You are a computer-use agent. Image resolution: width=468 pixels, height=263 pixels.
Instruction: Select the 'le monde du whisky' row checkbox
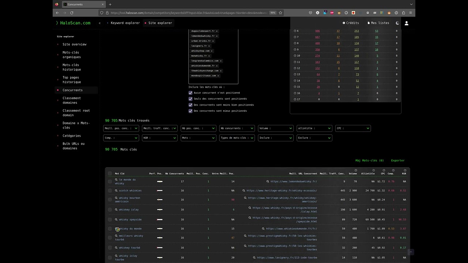click(x=110, y=181)
